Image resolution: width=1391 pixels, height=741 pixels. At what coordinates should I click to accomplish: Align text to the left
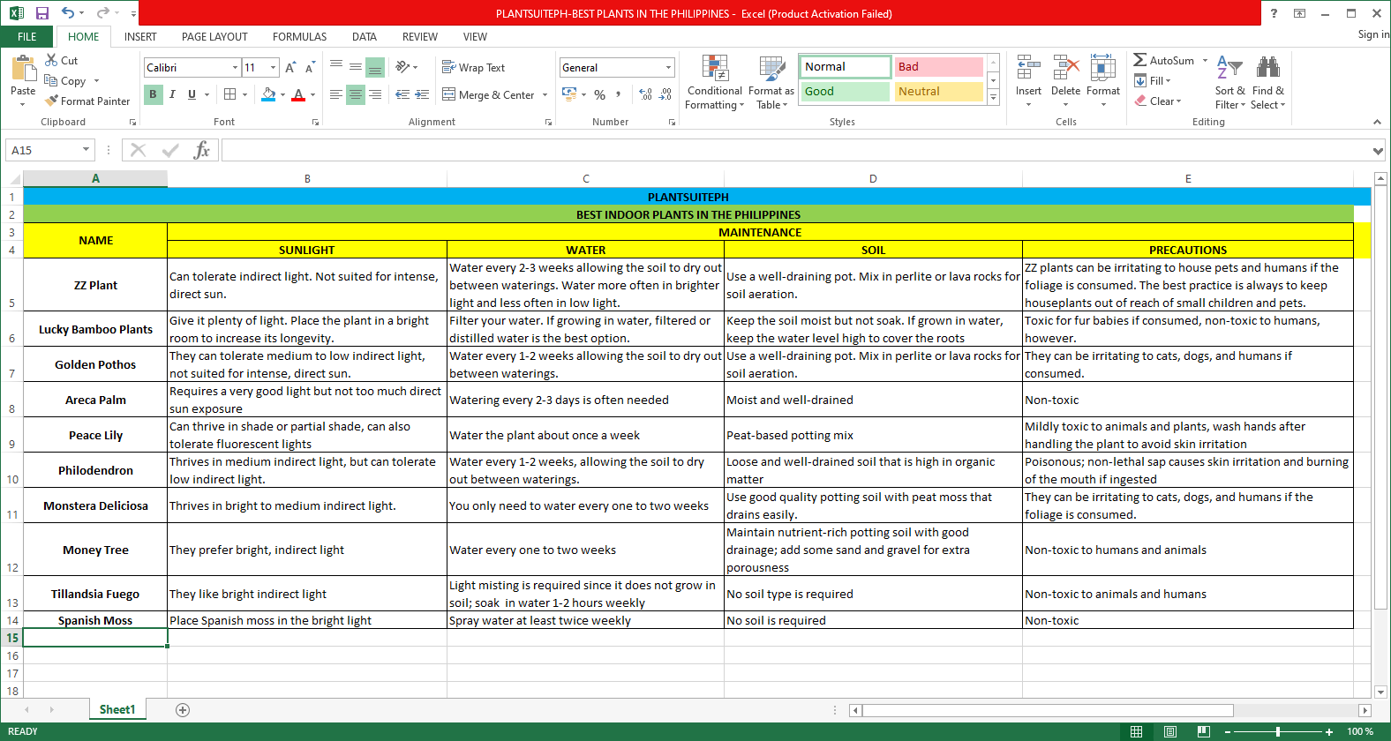point(336,94)
